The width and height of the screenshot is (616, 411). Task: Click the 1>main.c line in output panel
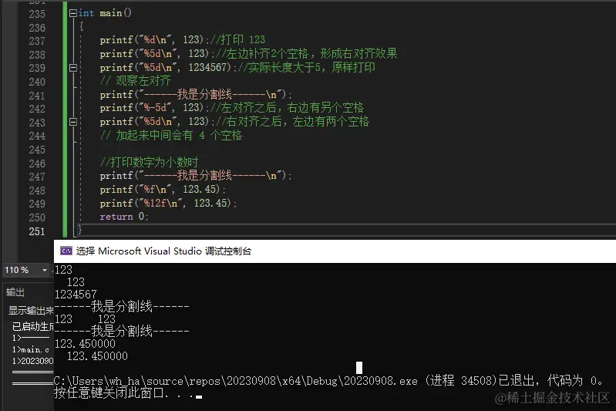point(31,349)
